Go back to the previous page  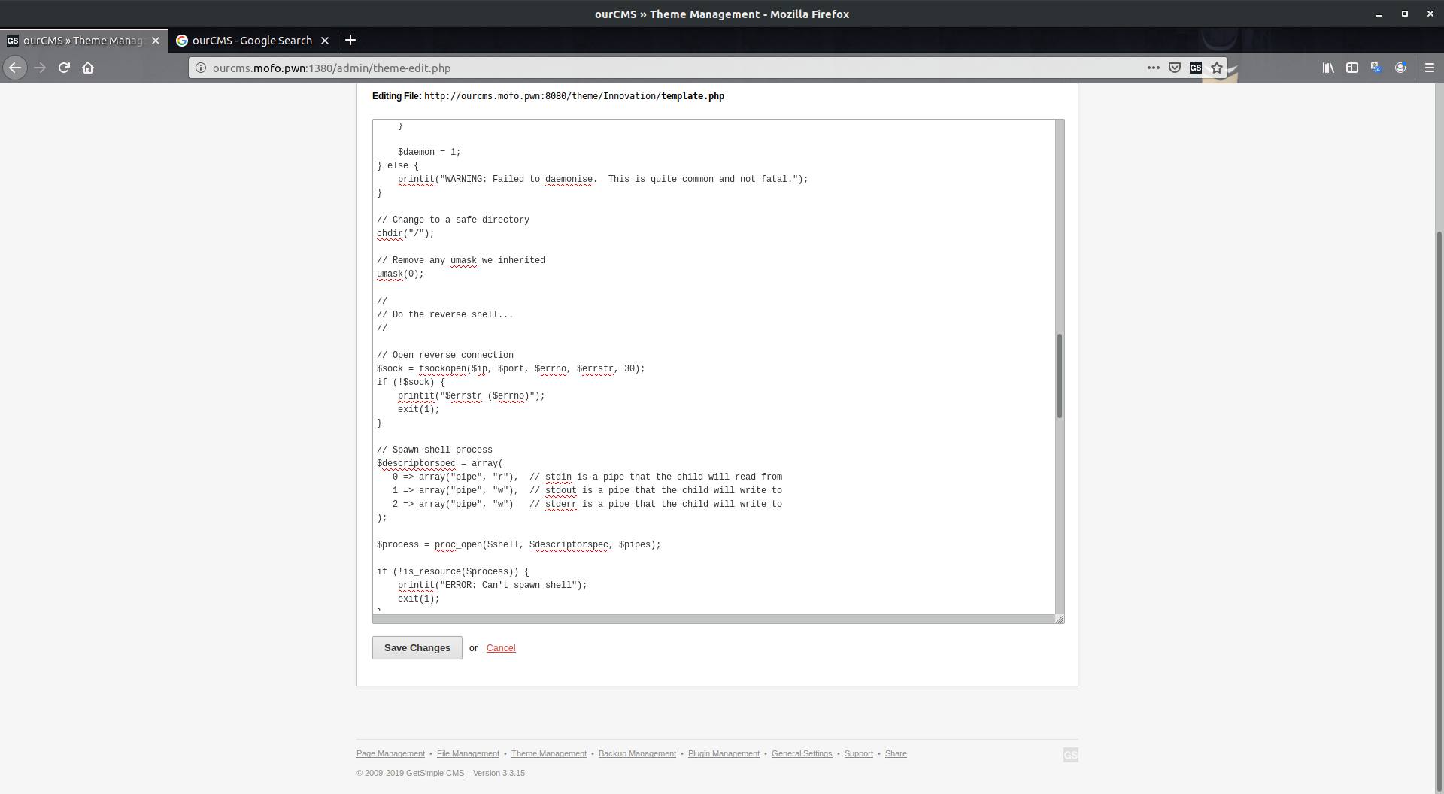pyautogui.click(x=15, y=68)
